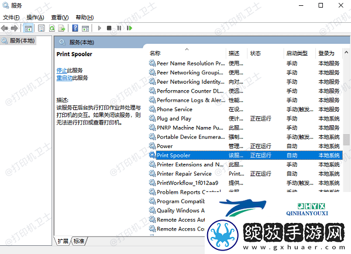The width and height of the screenshot is (351, 254).
Task: Switch to the 标准 tab
Action: pos(79,241)
